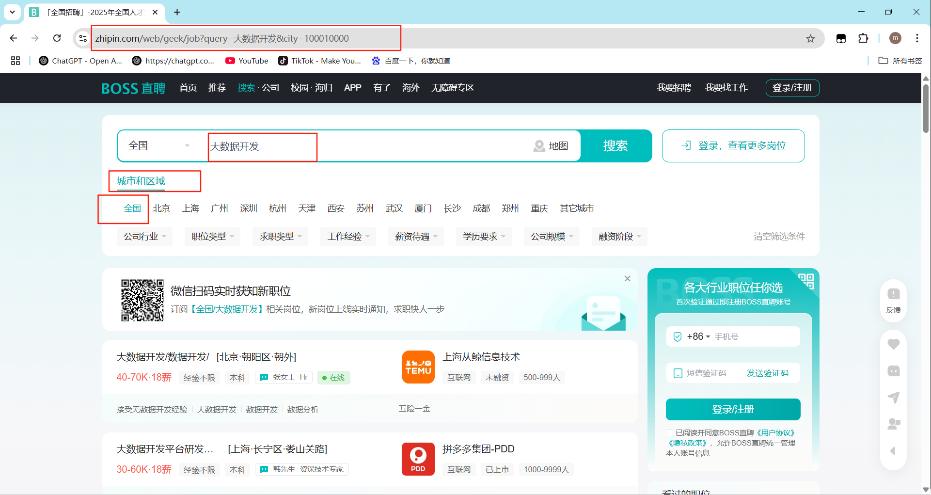Focus the 手机号 phone input
931x495 pixels.
coord(755,336)
